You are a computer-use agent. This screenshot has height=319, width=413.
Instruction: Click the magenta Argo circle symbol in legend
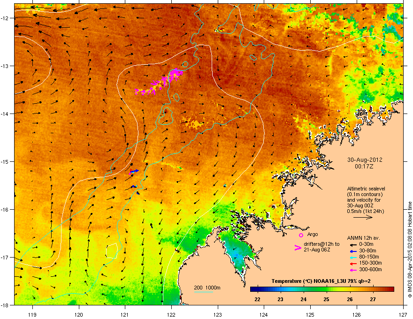tap(301, 235)
